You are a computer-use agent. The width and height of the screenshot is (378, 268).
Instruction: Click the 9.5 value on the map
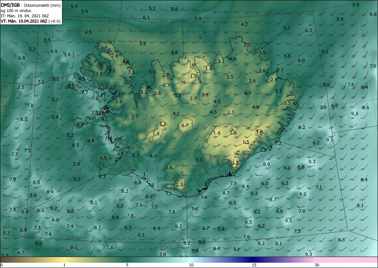(288, 220)
